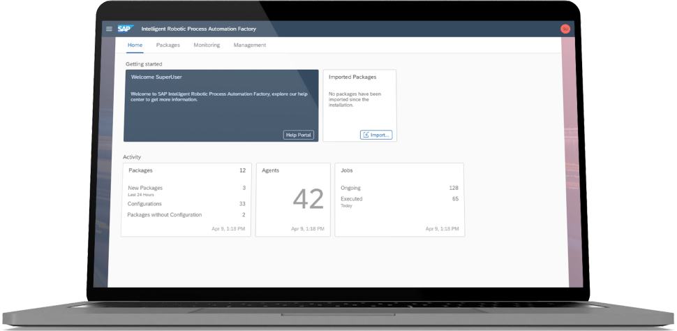Image resolution: width=677 pixels, height=331 pixels.
Task: Click the Jobs tile title
Action: point(347,170)
